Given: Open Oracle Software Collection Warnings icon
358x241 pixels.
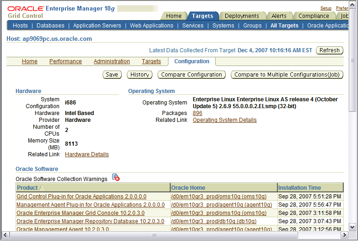Looking at the screenshot, I should click(x=116, y=177).
